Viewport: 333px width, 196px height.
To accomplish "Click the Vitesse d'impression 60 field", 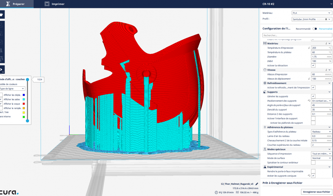I will coord(322,74).
